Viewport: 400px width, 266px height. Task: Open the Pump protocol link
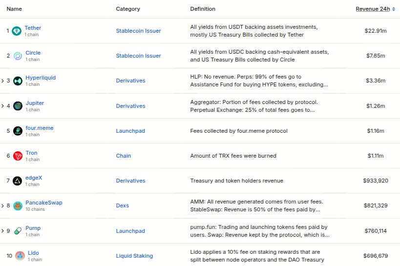pos(33,228)
